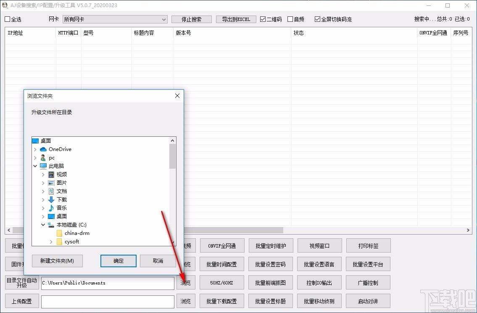Click the 目录文件自动升级 button

tap(22, 283)
